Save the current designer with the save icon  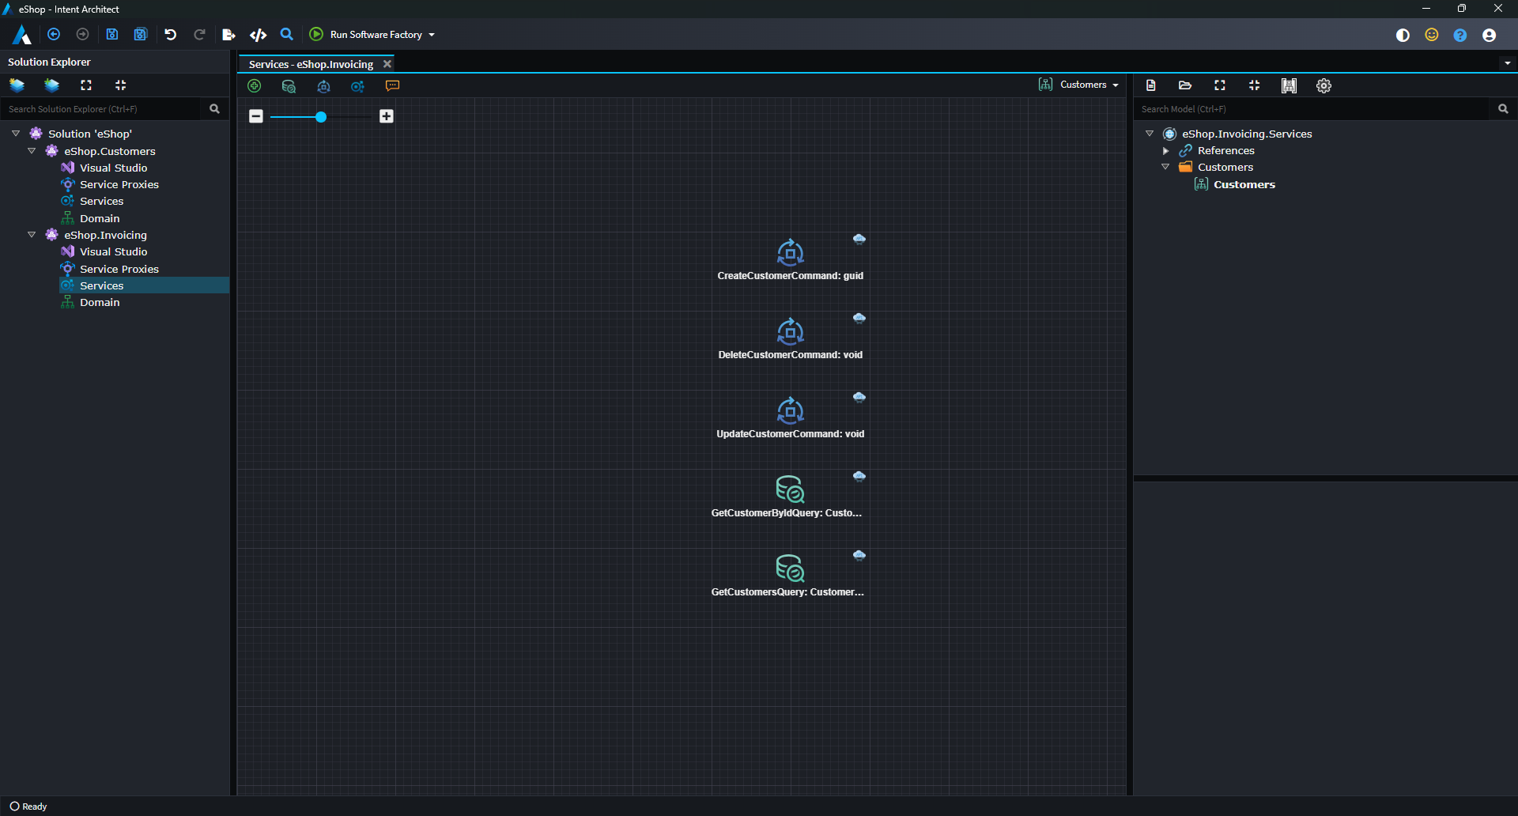point(112,35)
